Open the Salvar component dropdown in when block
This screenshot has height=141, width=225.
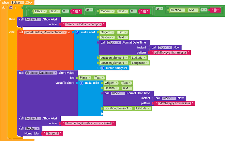tap(17, 3)
